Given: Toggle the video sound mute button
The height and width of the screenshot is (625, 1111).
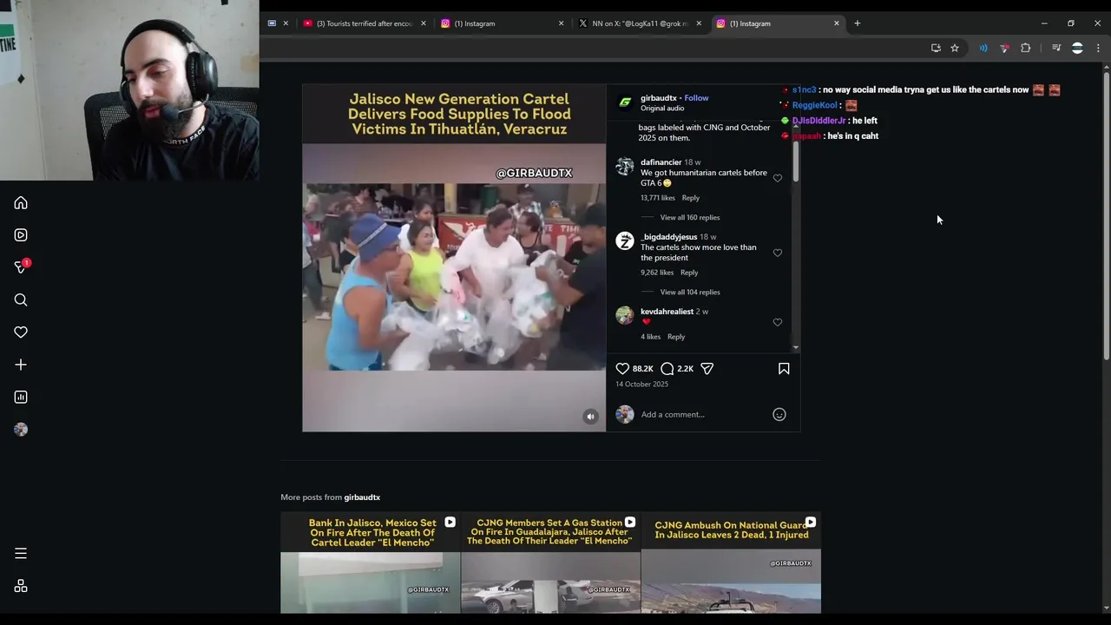Looking at the screenshot, I should (x=590, y=417).
